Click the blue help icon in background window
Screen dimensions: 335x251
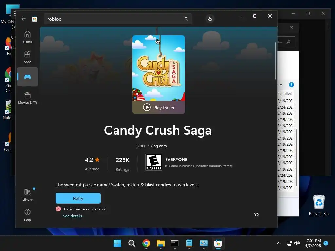(x=291, y=85)
